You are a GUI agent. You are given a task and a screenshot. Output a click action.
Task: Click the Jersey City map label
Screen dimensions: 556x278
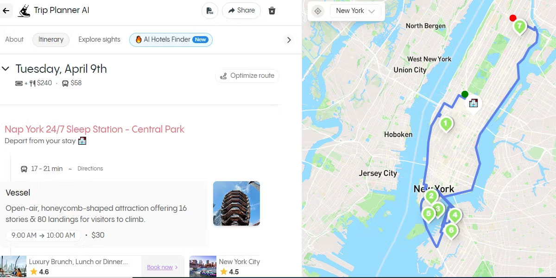378,173
